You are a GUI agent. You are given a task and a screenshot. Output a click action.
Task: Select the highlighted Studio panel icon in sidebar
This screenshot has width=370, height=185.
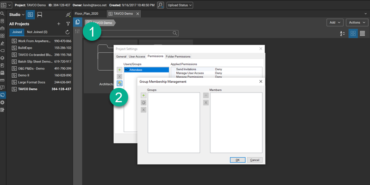[2, 95]
